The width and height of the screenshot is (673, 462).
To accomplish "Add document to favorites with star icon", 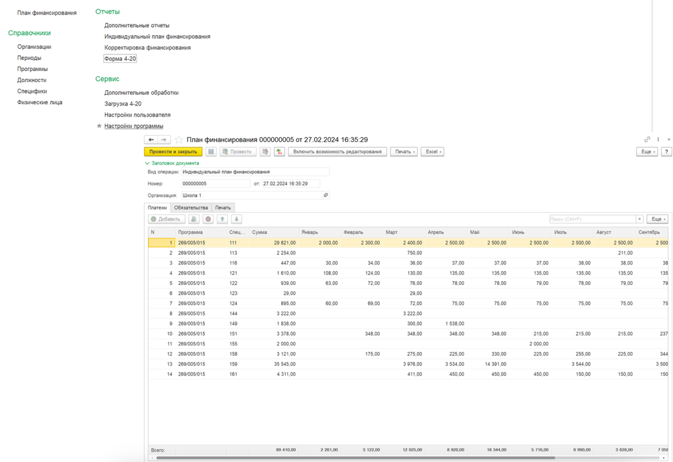I will tap(178, 140).
